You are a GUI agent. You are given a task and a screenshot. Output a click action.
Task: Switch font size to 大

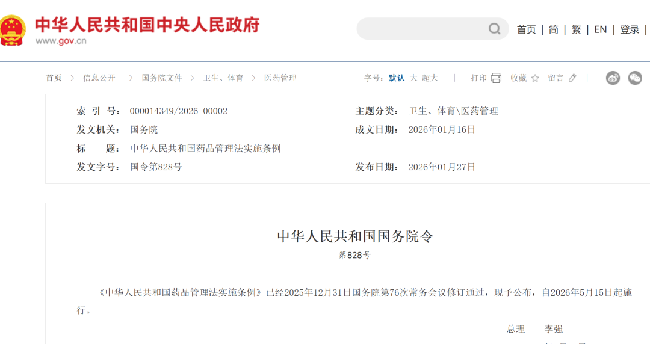click(x=413, y=78)
